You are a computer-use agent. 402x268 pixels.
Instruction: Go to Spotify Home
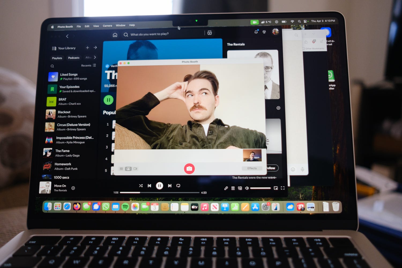point(115,35)
